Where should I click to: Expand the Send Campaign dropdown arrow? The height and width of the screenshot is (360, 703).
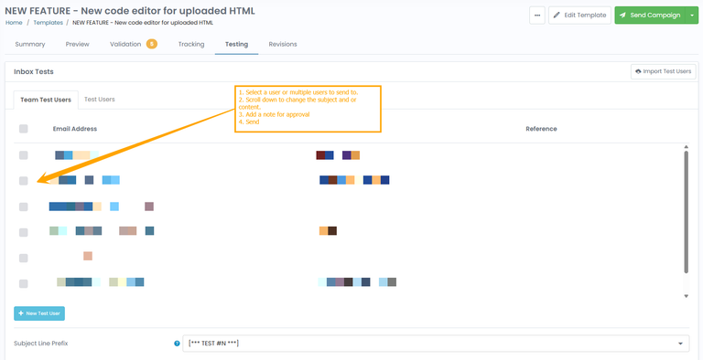[692, 16]
